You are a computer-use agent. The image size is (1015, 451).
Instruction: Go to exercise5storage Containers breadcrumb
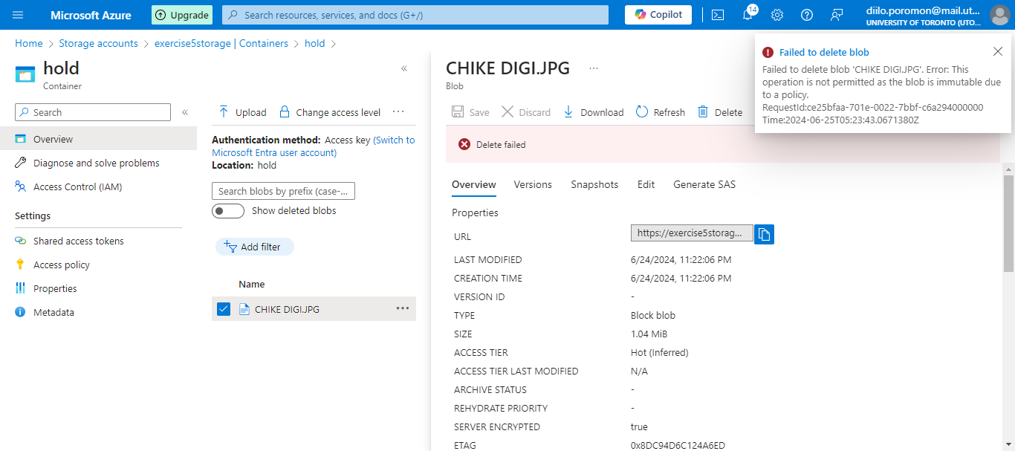(221, 43)
